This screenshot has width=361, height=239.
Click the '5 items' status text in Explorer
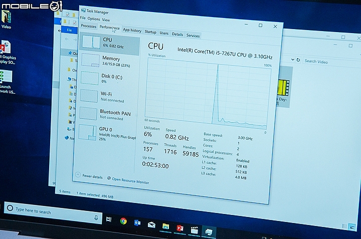(65, 191)
